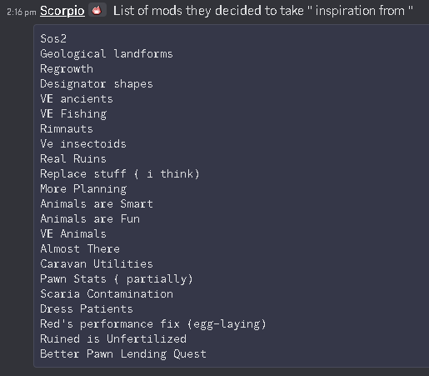Select the Regrowth entry in the list
The width and height of the screenshot is (429, 376).
point(67,69)
